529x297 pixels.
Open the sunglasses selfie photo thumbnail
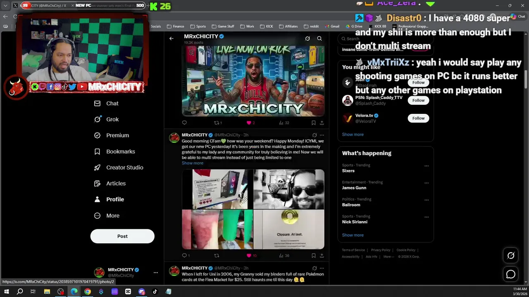[289, 189]
